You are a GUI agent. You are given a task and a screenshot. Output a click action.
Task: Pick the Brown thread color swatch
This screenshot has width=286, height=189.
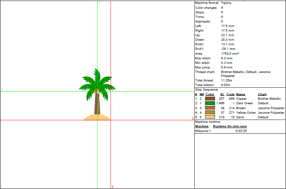(210, 108)
